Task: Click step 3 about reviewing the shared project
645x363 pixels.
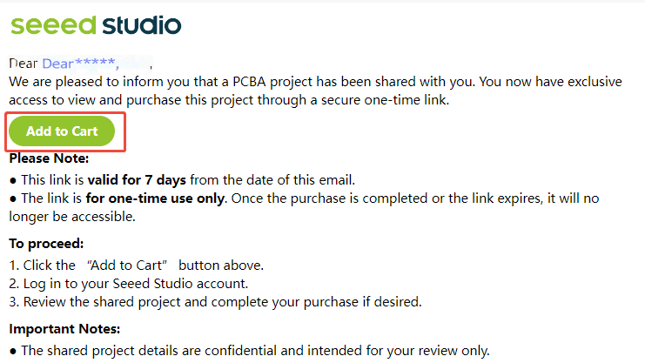Action: point(214,302)
